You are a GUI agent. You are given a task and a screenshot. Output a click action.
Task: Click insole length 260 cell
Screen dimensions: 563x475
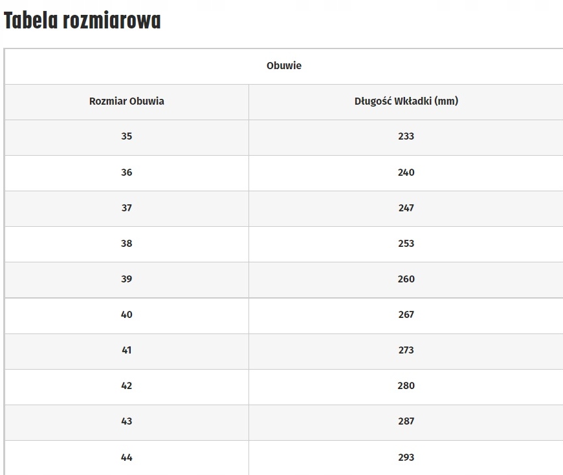(x=406, y=279)
